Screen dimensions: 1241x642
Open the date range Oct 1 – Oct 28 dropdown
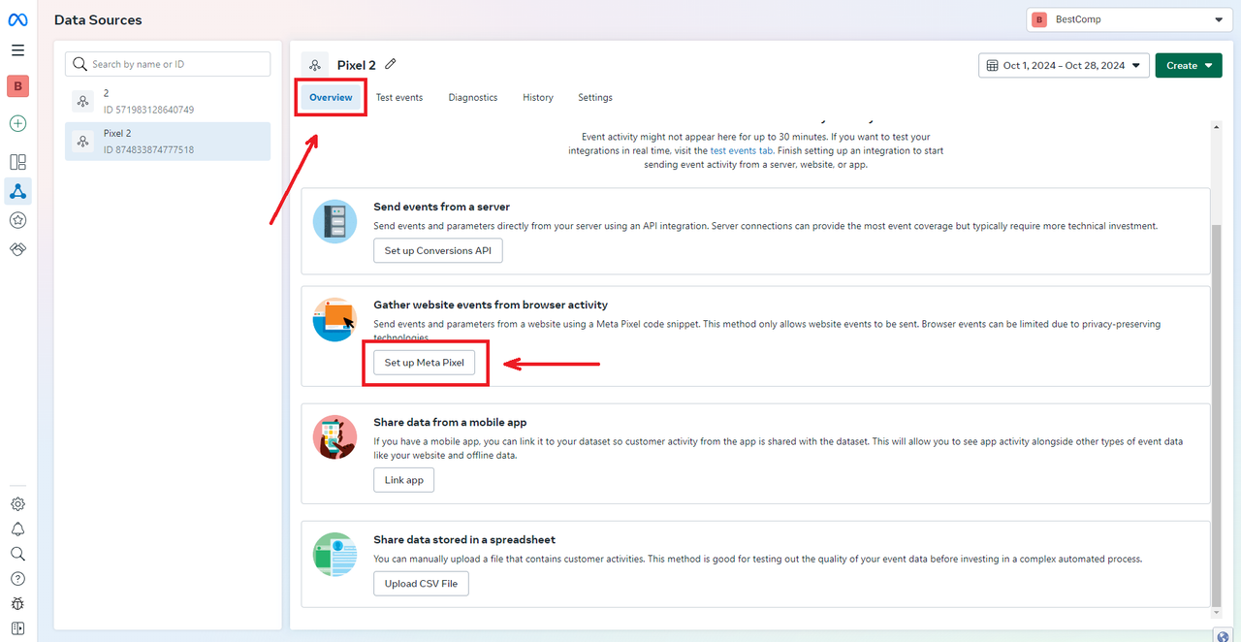[1064, 65]
